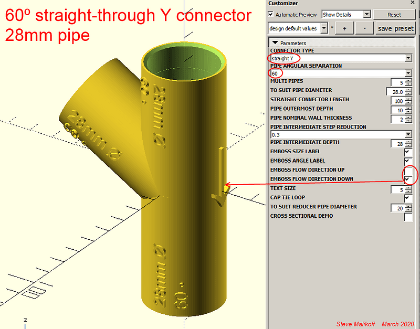Click the save preset button

[x=396, y=28]
